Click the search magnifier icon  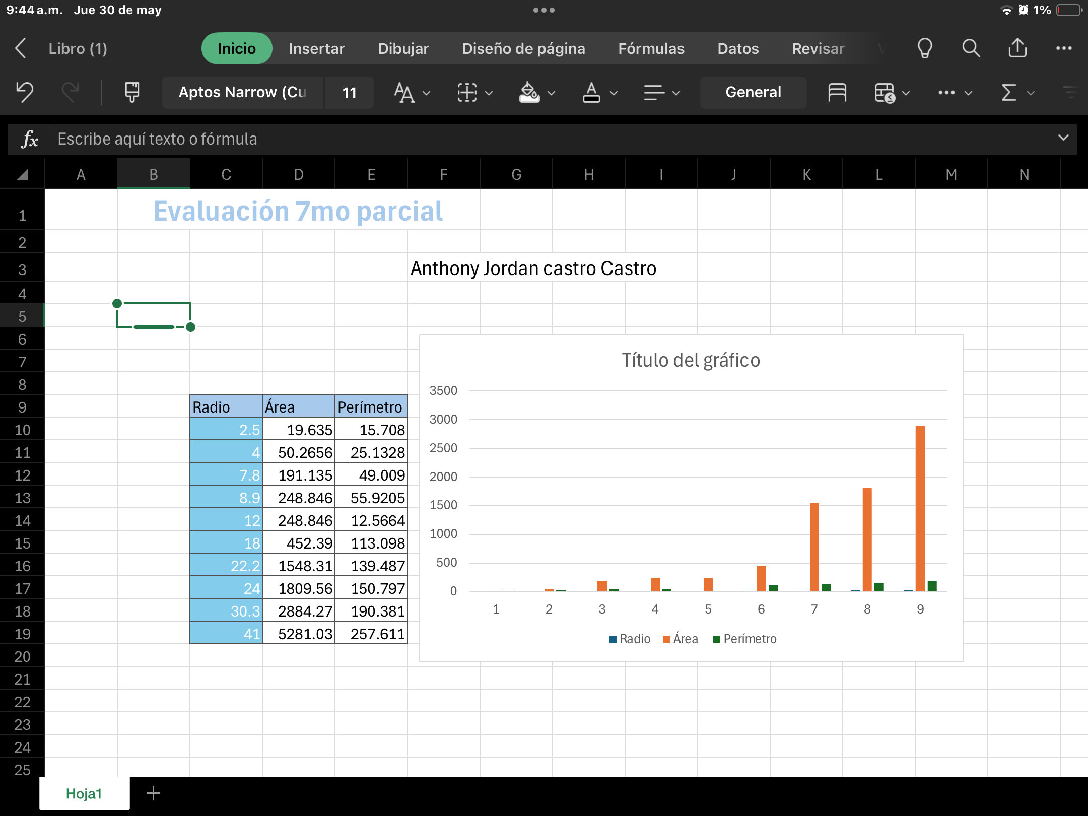coord(971,49)
